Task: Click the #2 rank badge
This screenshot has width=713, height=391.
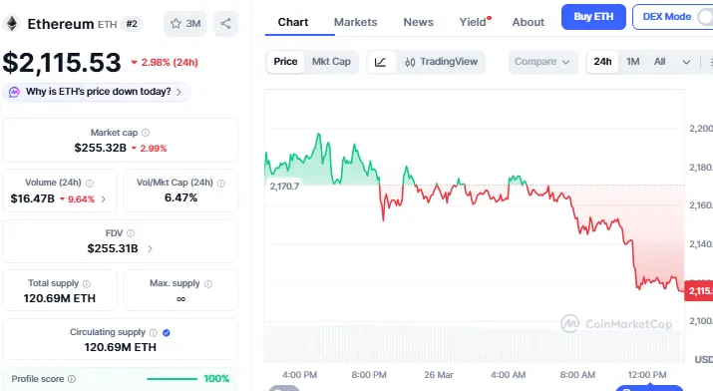Action: 132,24
